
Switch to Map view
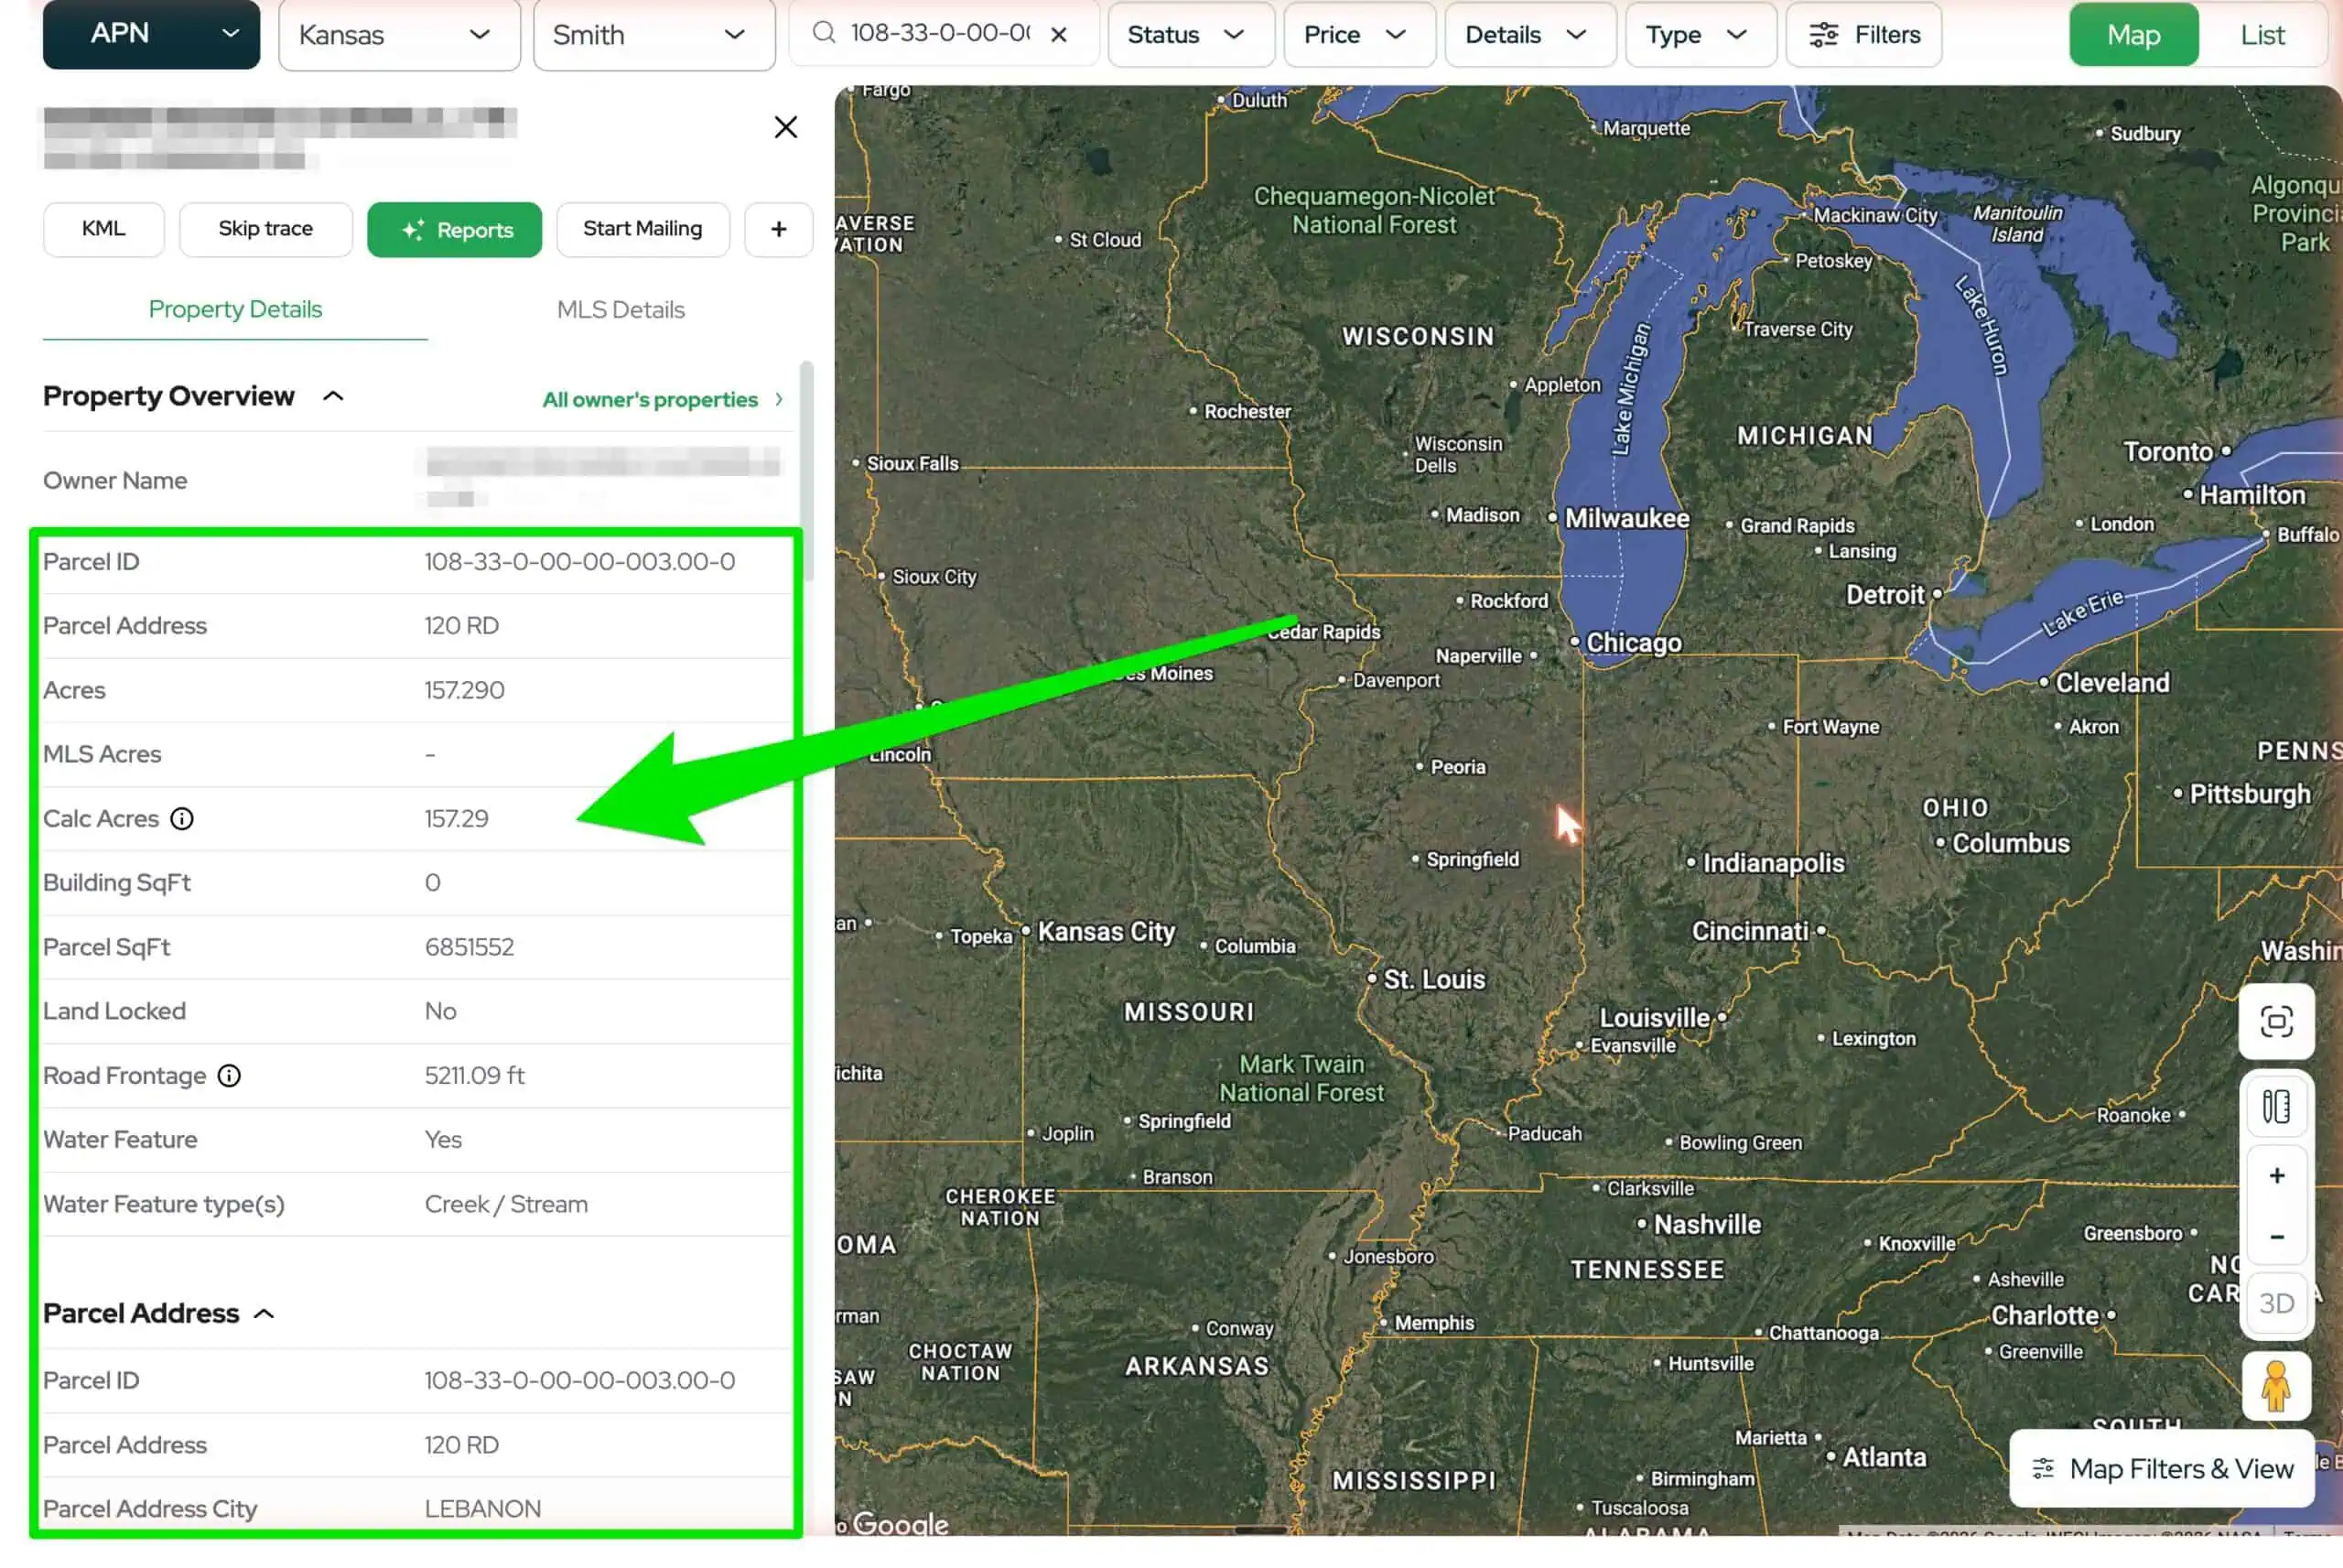(x=2133, y=35)
